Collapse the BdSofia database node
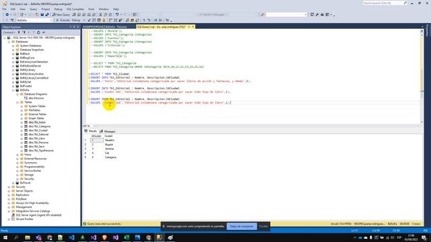 [13, 90]
